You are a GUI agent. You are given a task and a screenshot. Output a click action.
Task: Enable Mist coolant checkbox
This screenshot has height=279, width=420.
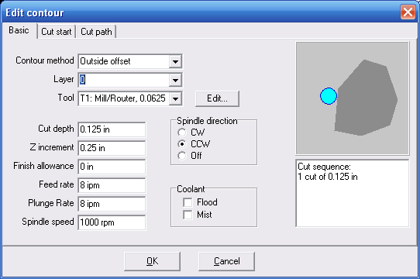point(188,215)
